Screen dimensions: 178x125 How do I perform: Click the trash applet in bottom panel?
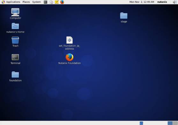(x=141, y=123)
